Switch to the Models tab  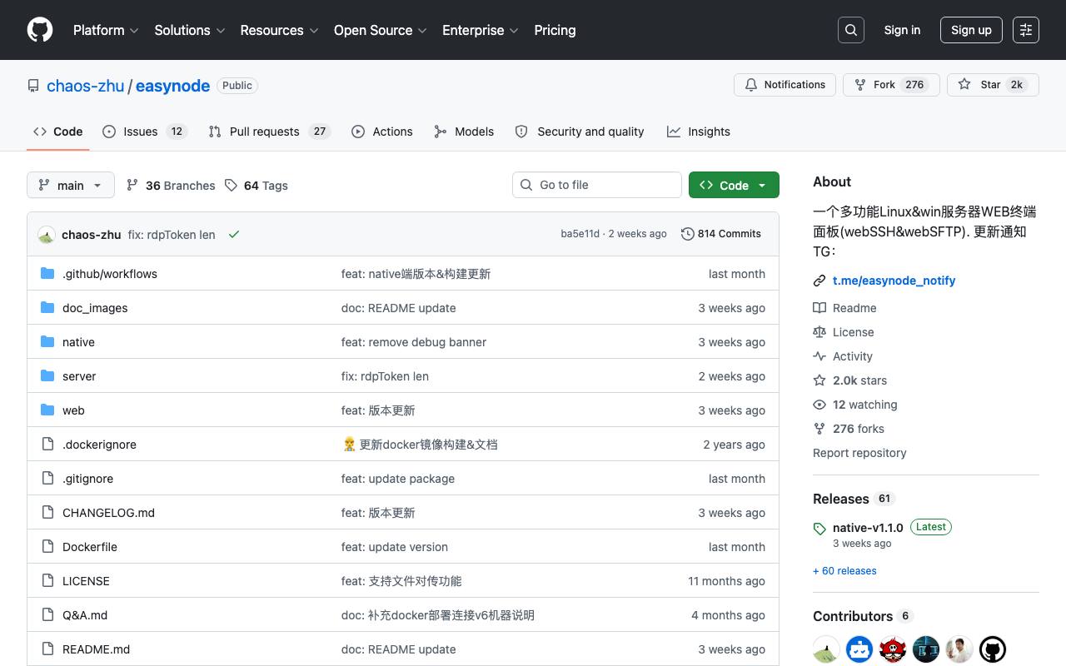(464, 132)
